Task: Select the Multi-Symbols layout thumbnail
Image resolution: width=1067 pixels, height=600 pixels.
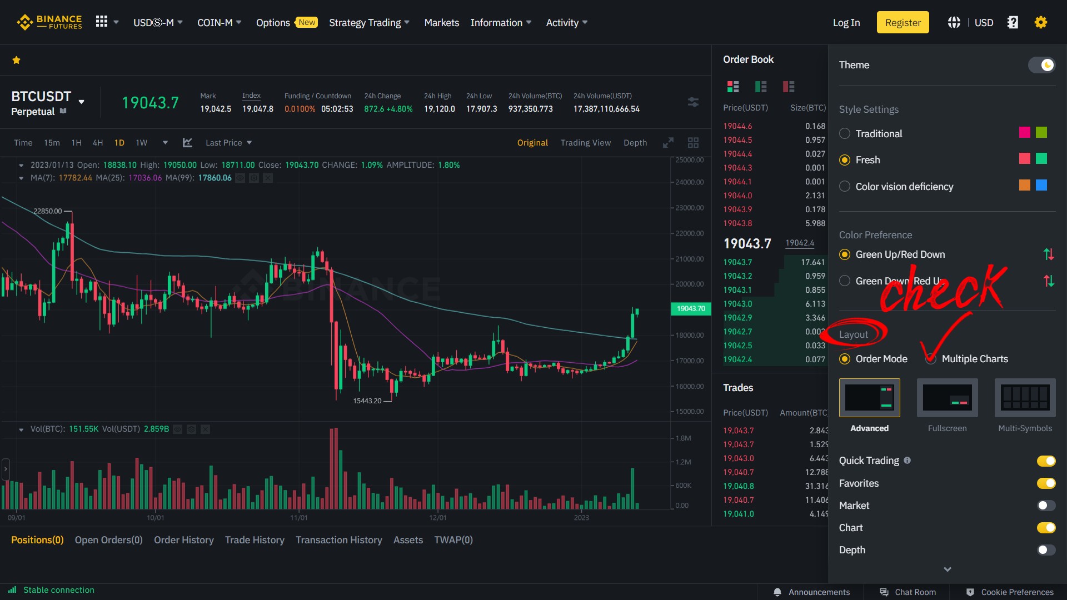Action: 1025,398
